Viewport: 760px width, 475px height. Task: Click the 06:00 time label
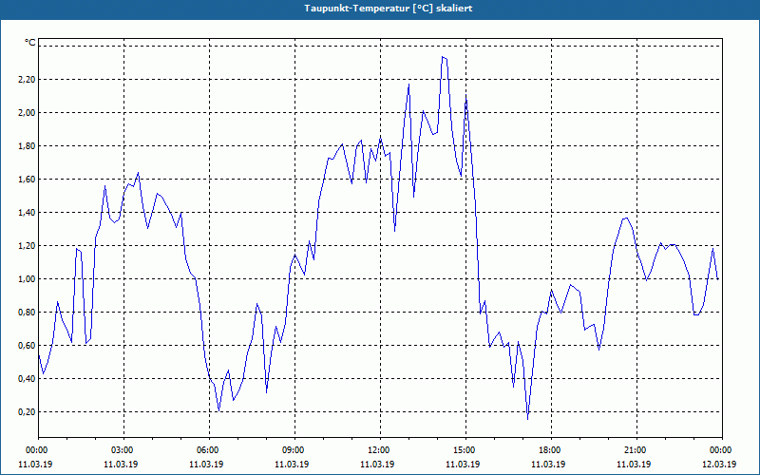pyautogui.click(x=209, y=450)
